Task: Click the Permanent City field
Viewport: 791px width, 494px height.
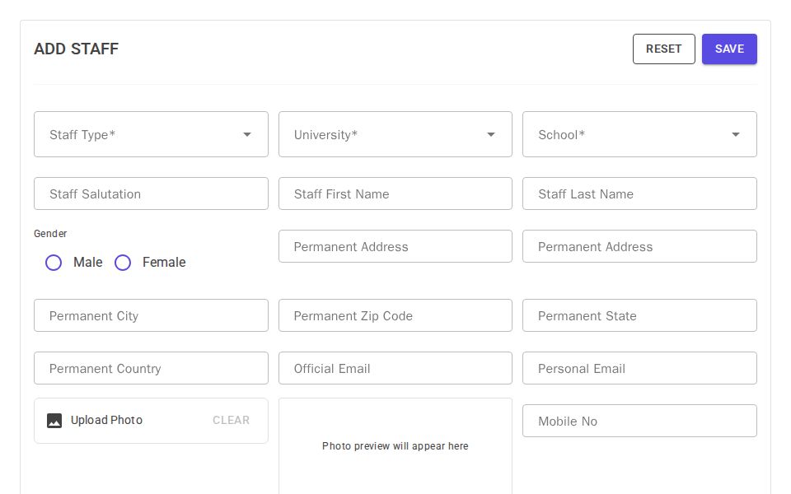Action: click(151, 315)
